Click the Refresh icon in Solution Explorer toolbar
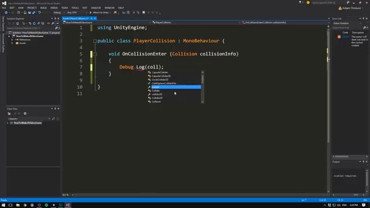The image size is (370, 208). [34, 23]
